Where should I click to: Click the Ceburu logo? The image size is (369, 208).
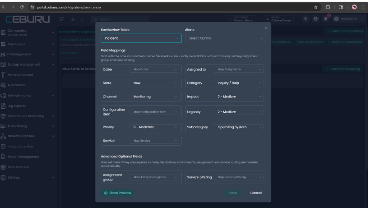(x=28, y=19)
